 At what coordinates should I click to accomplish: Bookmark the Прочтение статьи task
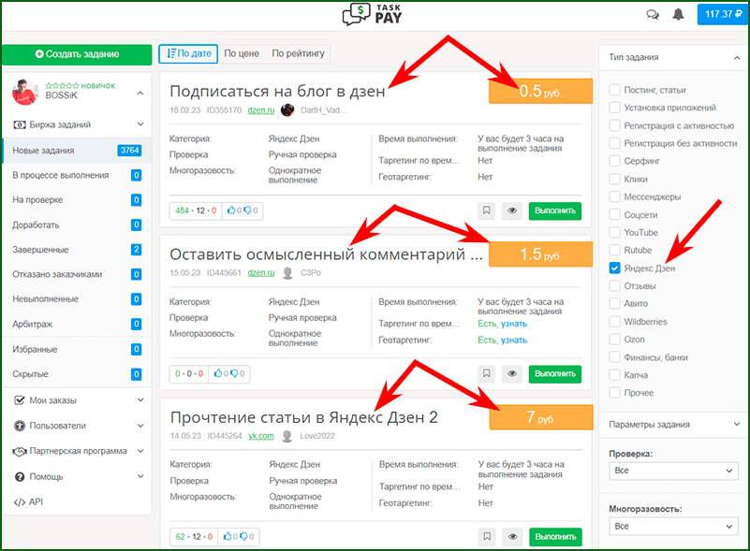(x=487, y=537)
